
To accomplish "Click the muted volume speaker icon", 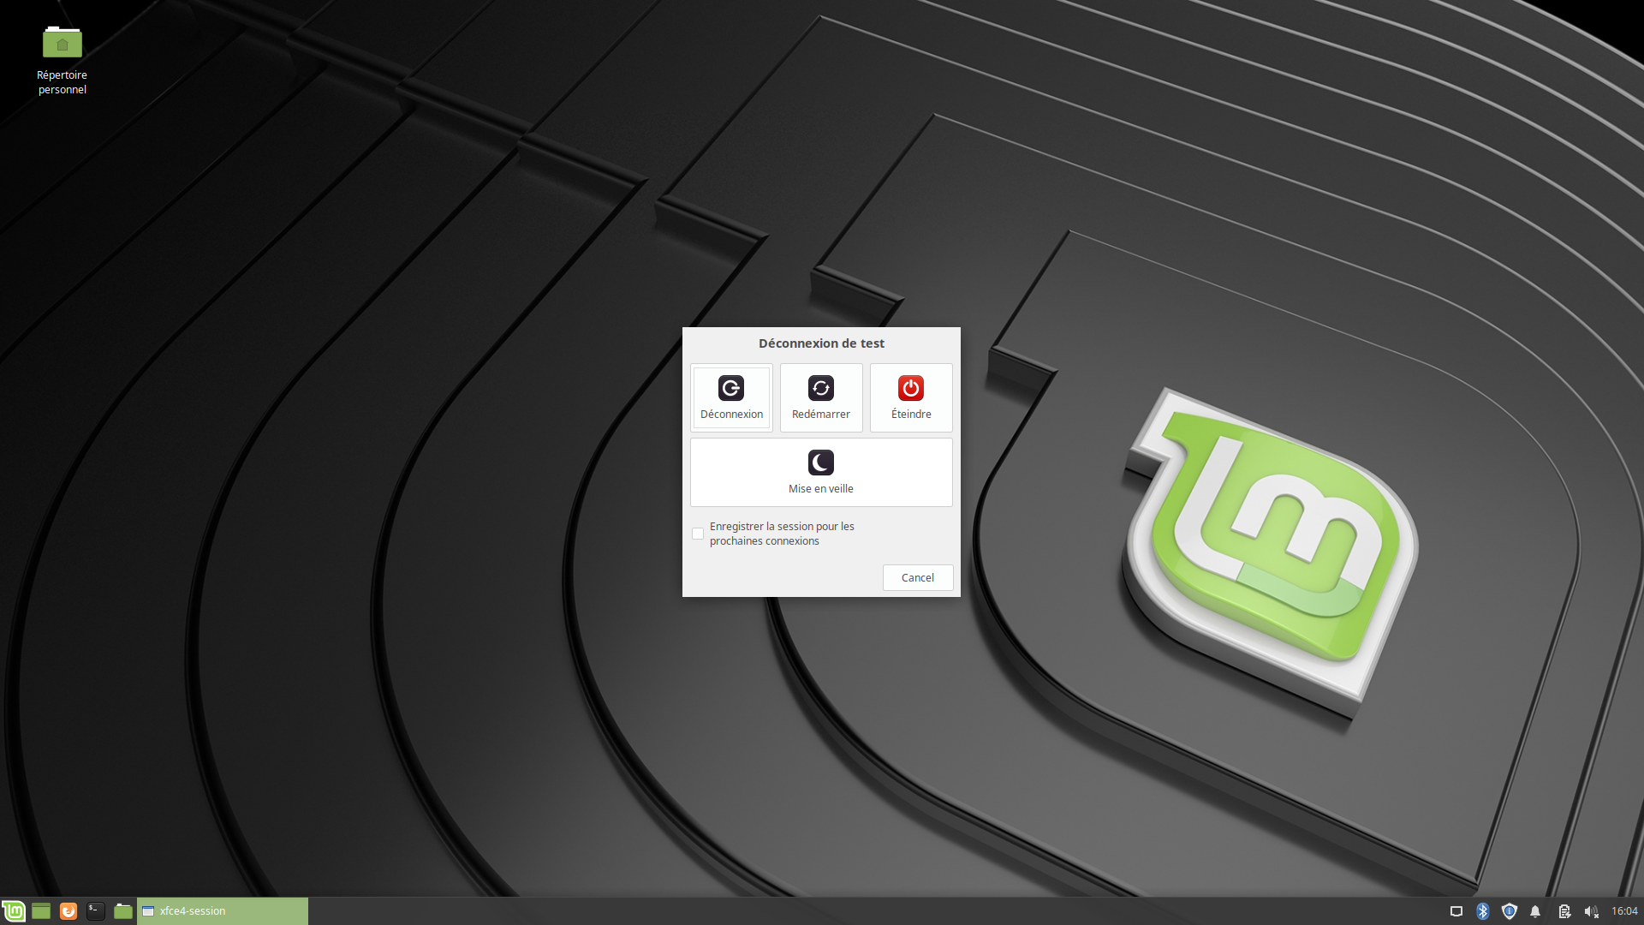I will tap(1591, 911).
